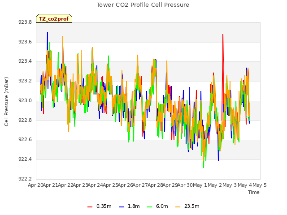Click the Cell Pressure (mBar) axis title
Image resolution: width=287 pixels, height=215 pixels.
click(x=6, y=102)
